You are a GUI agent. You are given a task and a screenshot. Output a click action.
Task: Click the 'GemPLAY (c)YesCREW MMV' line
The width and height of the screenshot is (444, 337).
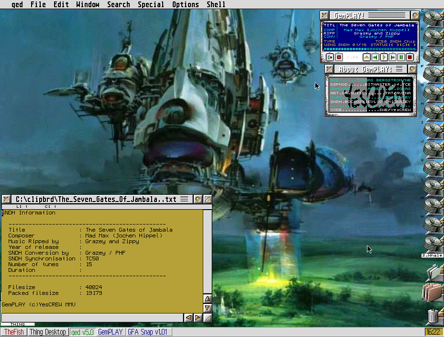coord(39,305)
